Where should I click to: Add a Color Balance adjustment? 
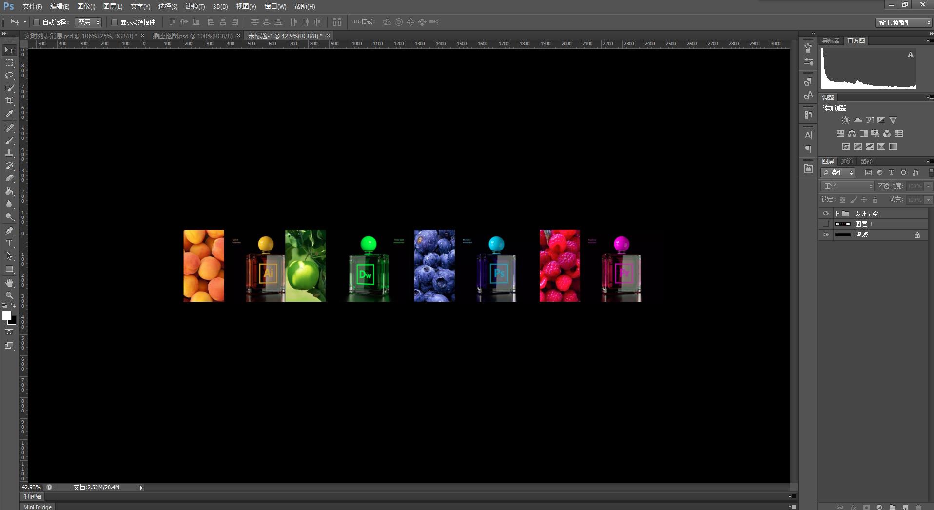coord(852,133)
